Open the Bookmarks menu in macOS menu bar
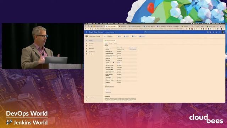Image resolution: width=227 pixels, height=128 pixels. pos(111,23)
